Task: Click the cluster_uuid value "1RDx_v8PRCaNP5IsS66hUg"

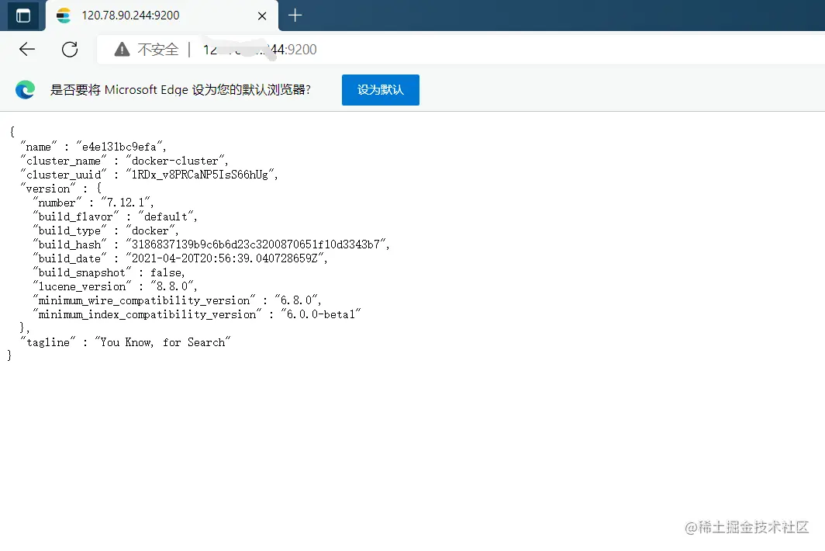Action: point(201,175)
